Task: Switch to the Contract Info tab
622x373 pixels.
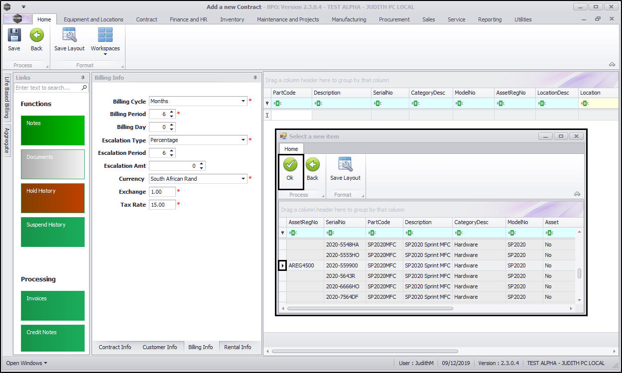Action: (115, 347)
